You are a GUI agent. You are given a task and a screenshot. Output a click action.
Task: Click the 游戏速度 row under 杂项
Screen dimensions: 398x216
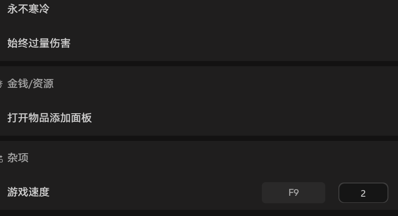(132, 192)
